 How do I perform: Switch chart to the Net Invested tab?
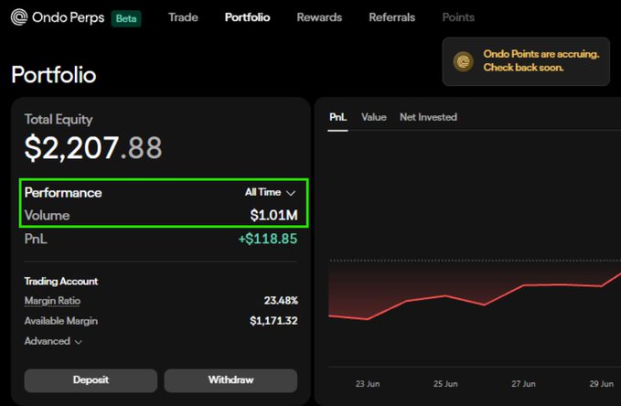[x=428, y=117]
